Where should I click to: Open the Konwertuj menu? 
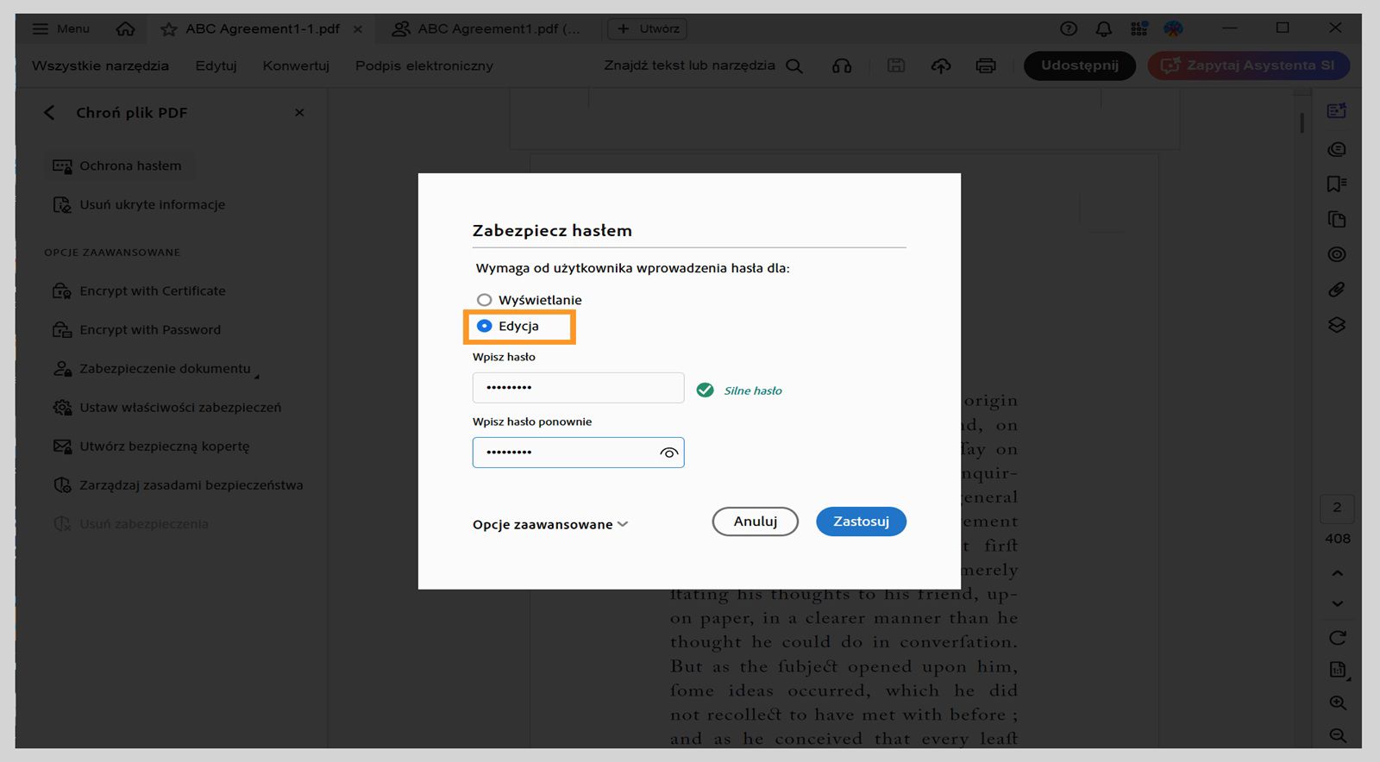296,66
